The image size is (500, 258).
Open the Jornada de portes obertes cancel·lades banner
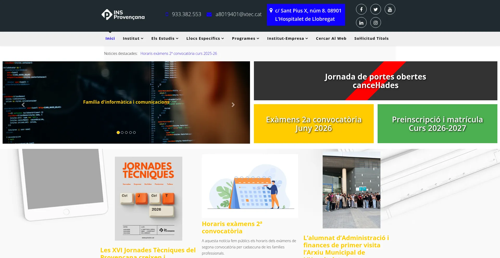pos(376,81)
